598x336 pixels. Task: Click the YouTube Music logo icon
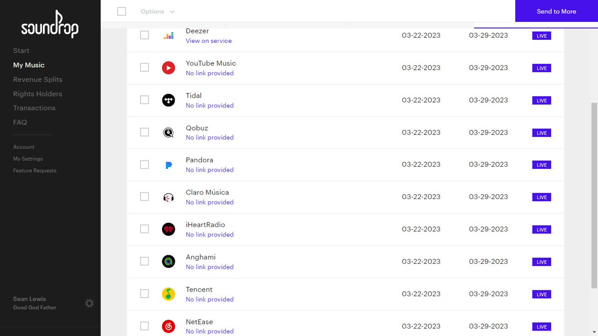tap(168, 68)
